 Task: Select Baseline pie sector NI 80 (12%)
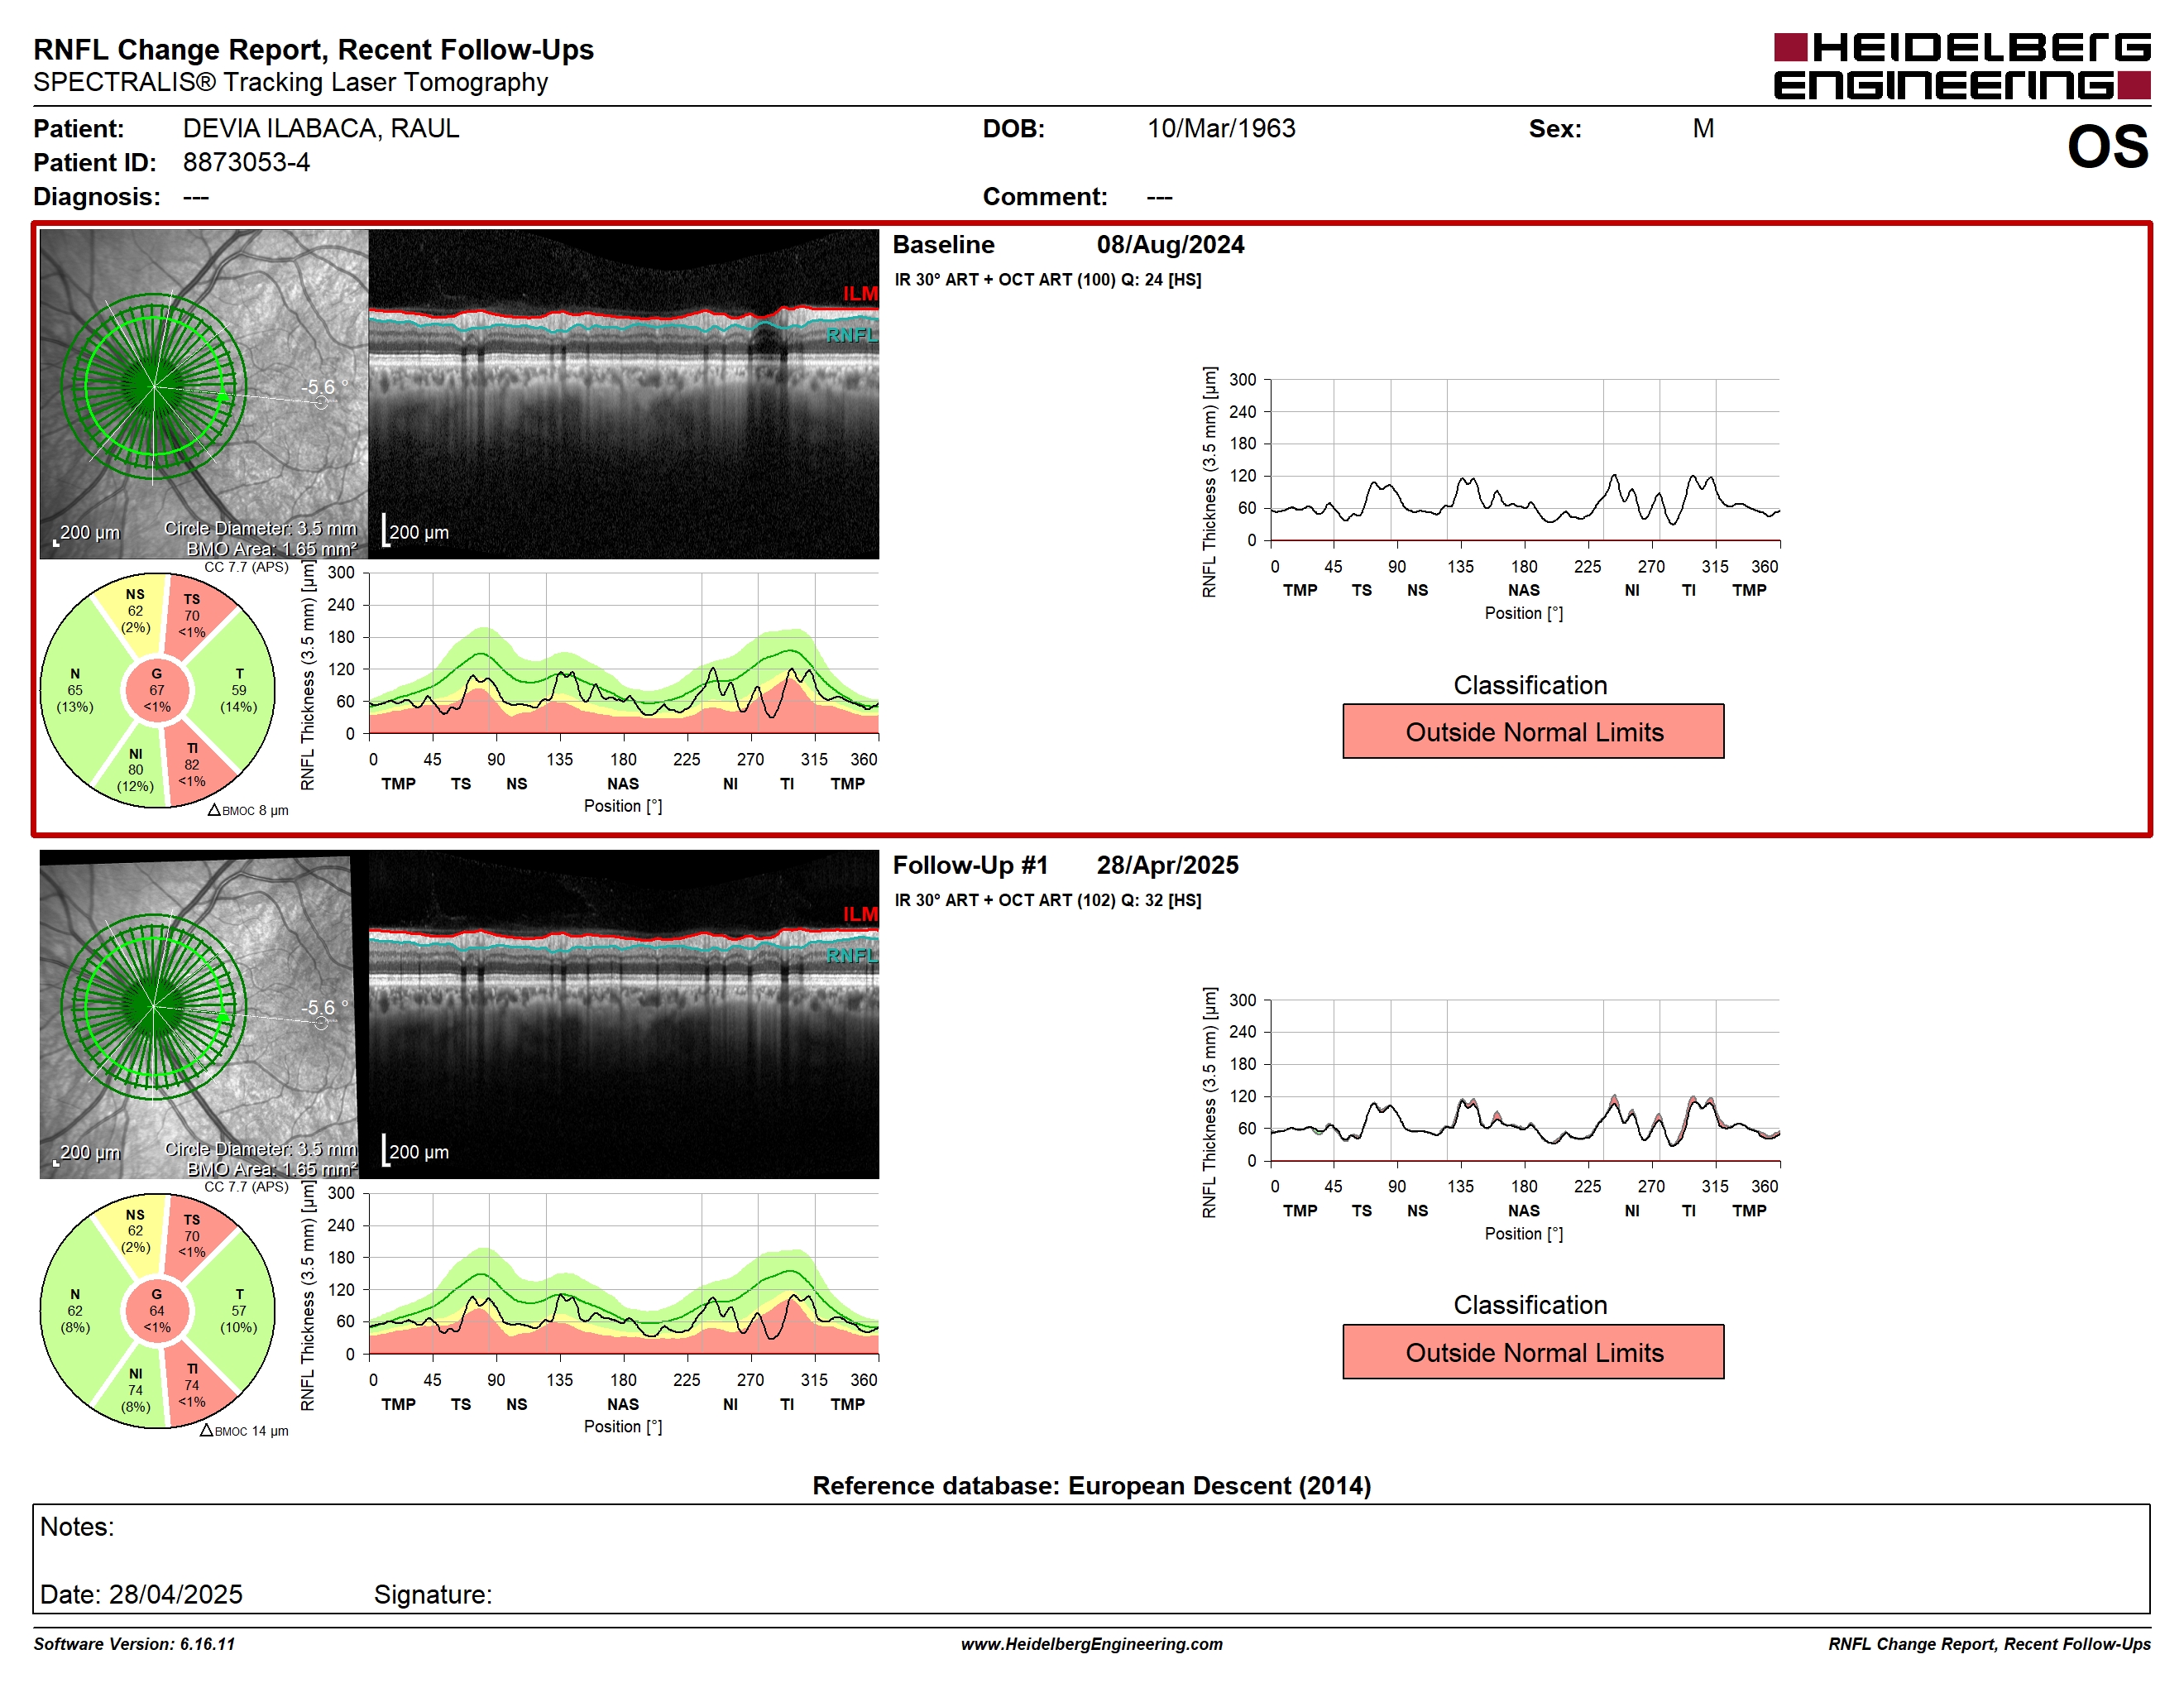tap(135, 769)
